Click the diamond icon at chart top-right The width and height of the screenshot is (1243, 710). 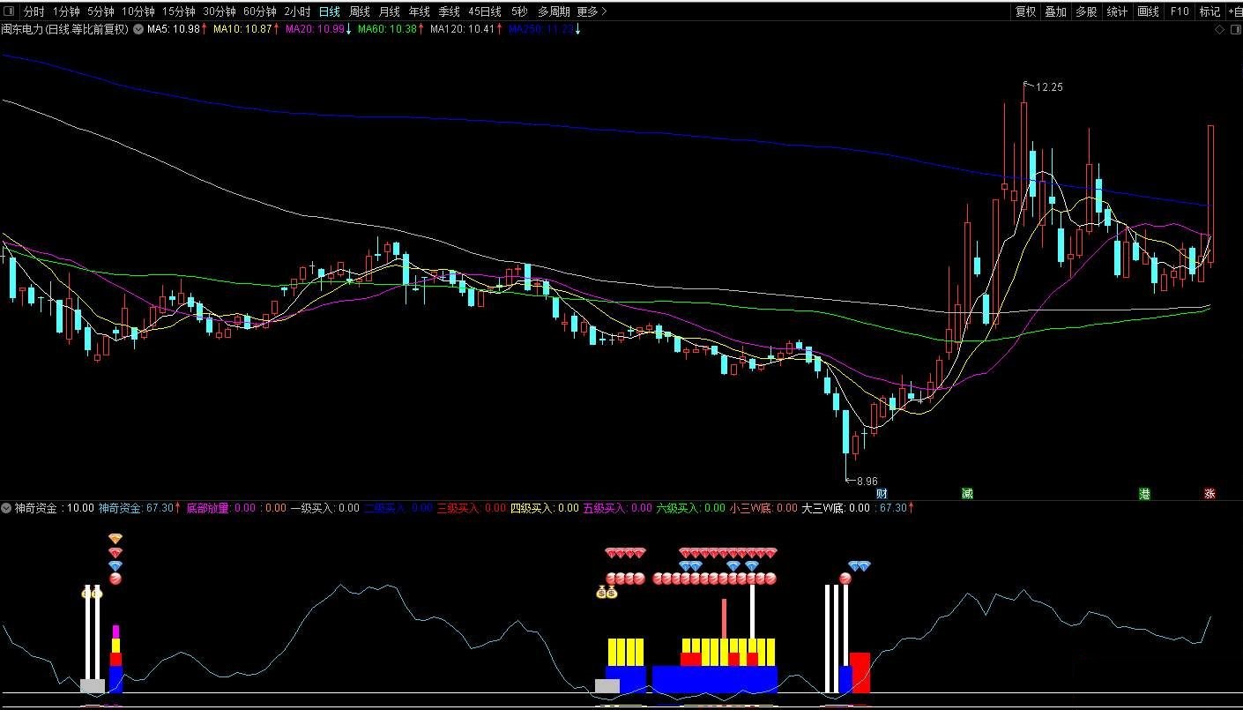pos(1219,29)
